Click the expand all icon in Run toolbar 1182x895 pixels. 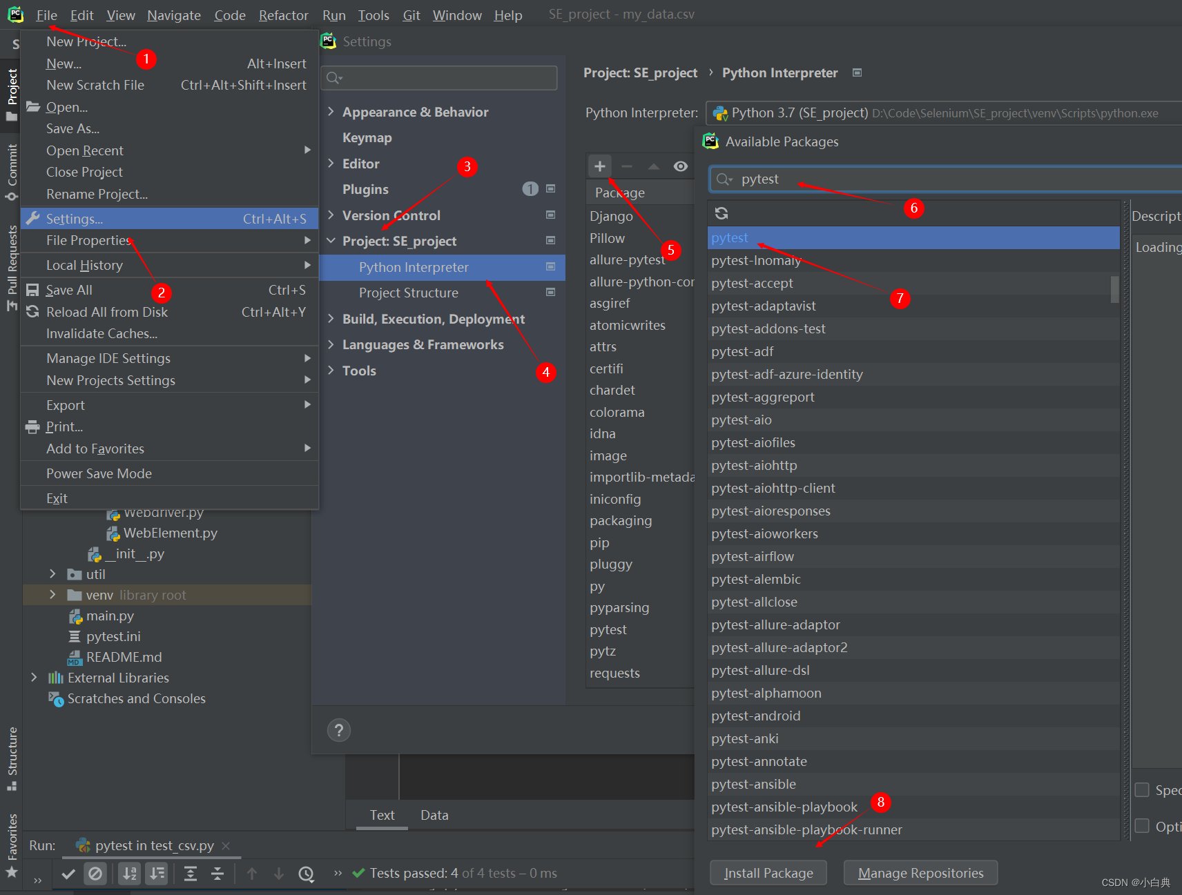[191, 874]
